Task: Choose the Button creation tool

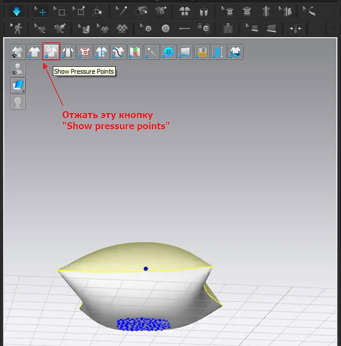Action: coord(165,28)
